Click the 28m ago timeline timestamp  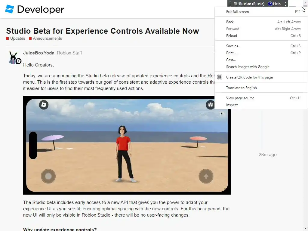click(x=267, y=155)
